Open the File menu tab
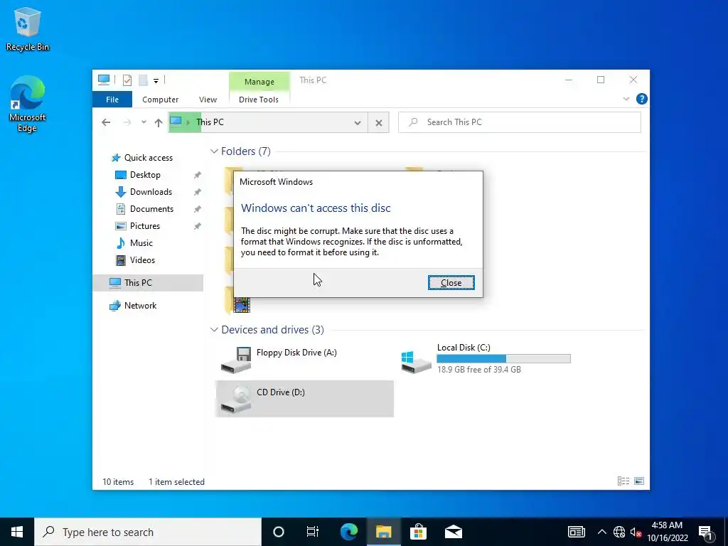This screenshot has width=728, height=546. (112, 100)
